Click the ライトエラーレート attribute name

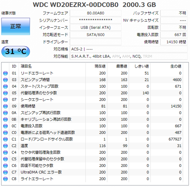pos(37,179)
